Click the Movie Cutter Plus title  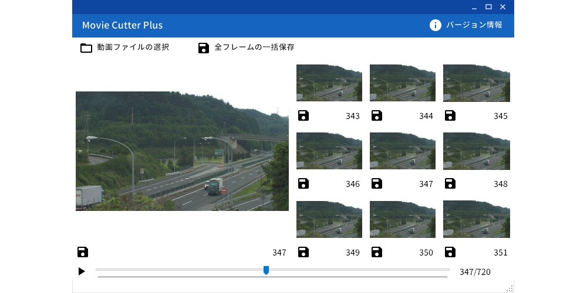(123, 25)
